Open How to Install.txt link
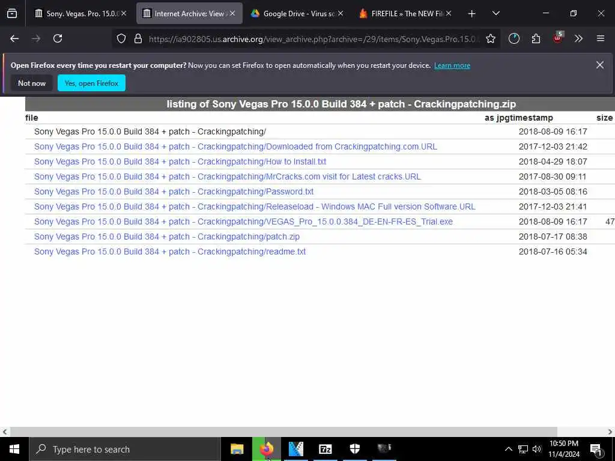Viewport: 615px width, 461px height. tap(180, 161)
